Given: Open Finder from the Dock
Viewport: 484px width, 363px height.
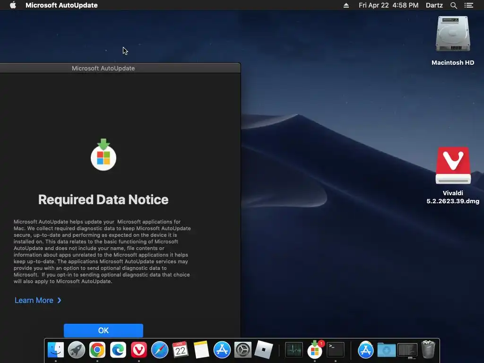Looking at the screenshot, I should click(x=56, y=350).
